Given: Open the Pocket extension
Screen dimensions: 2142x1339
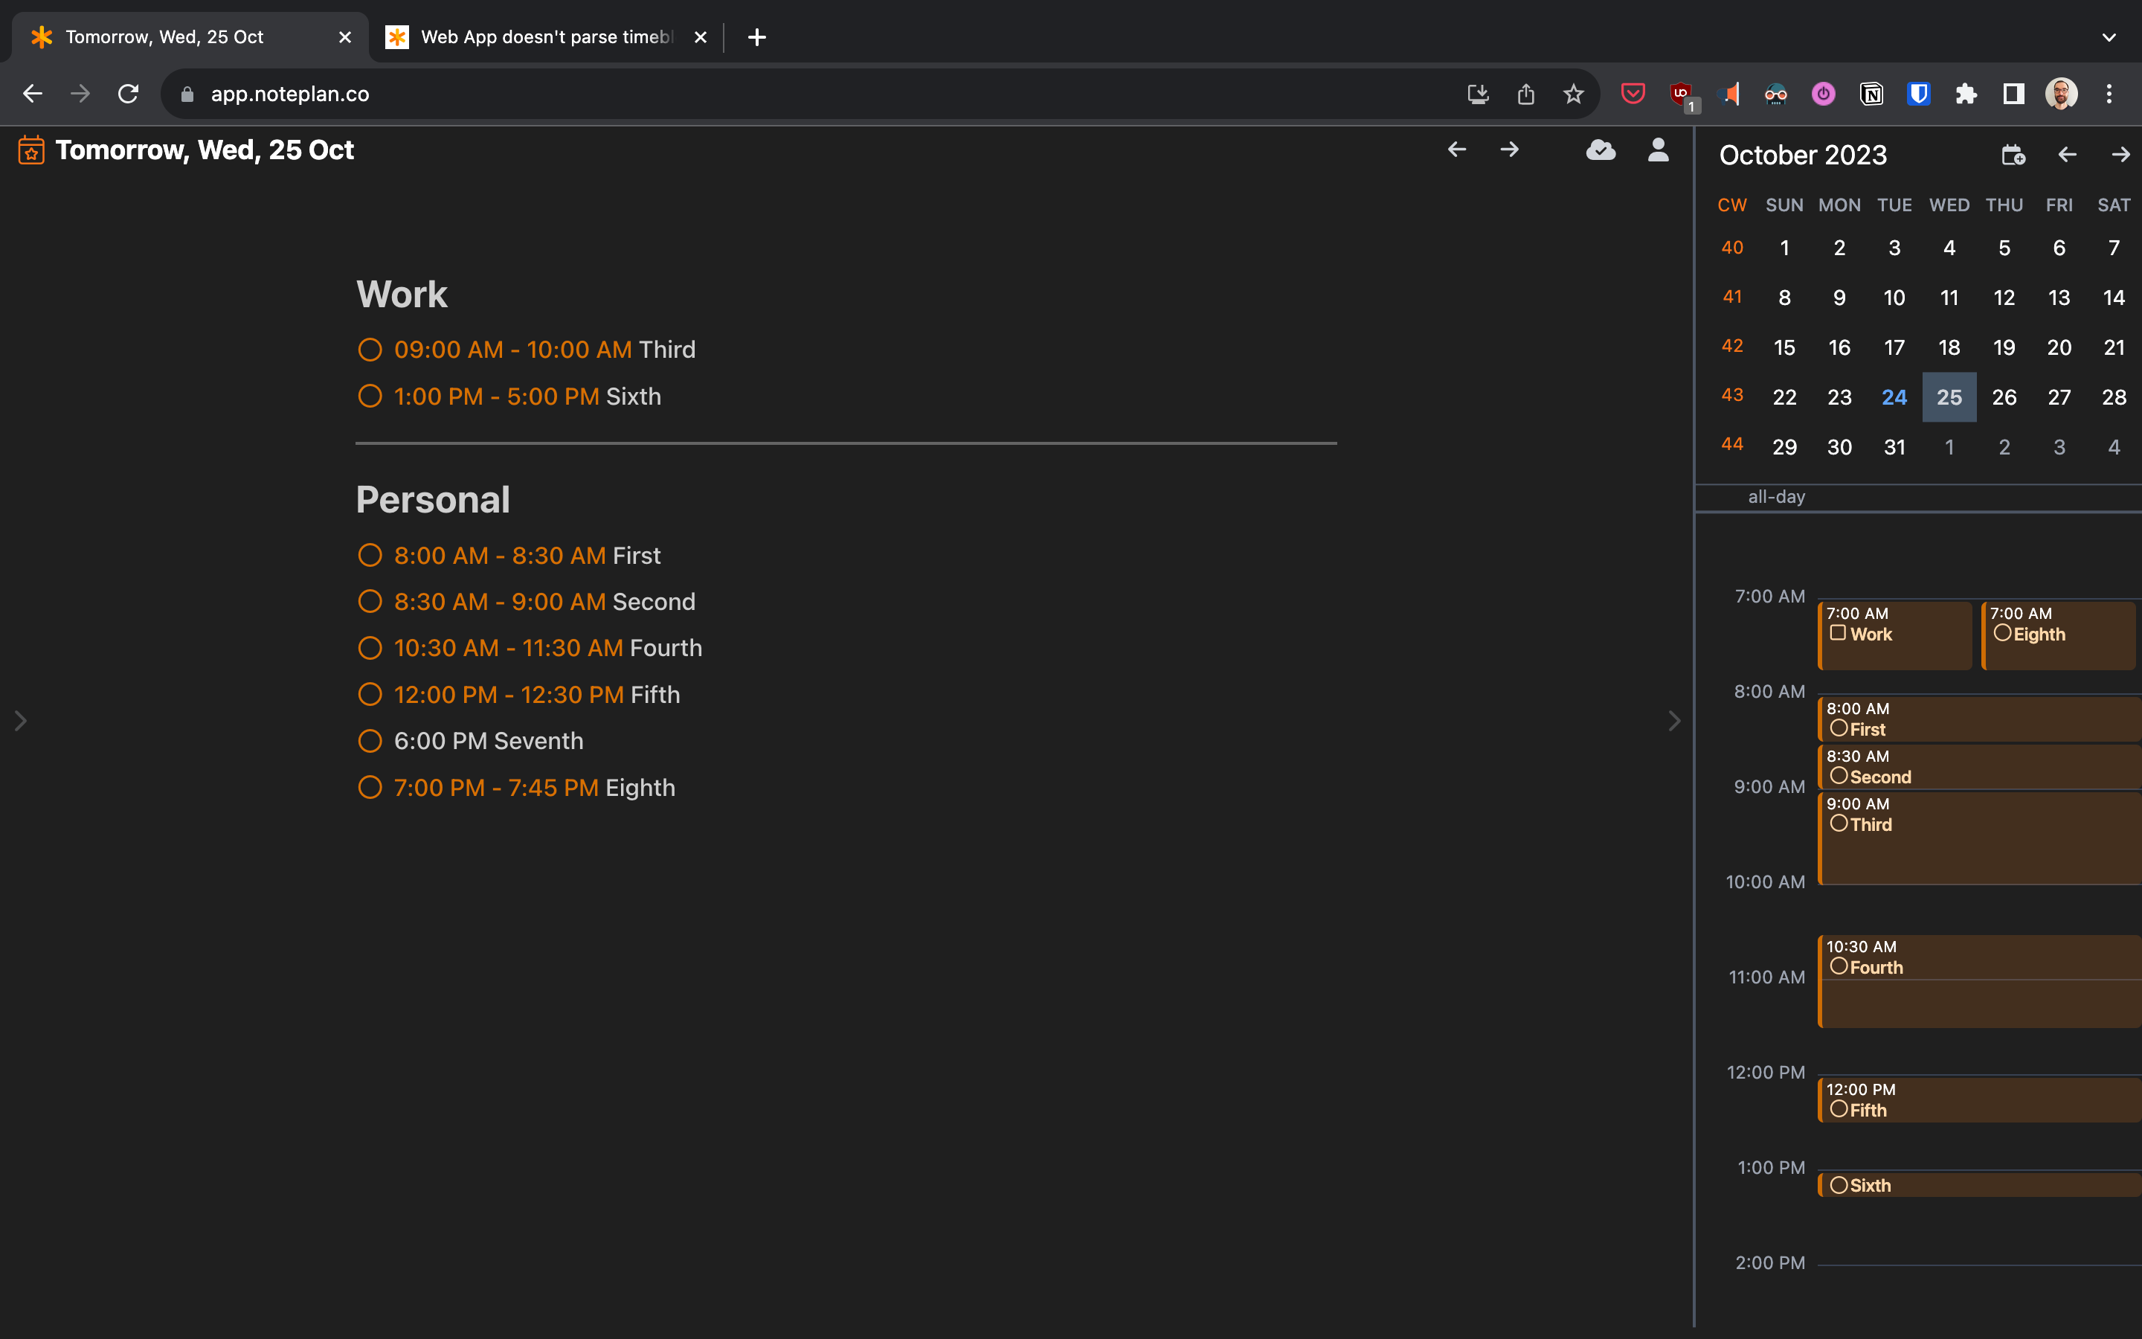Looking at the screenshot, I should 1633,94.
